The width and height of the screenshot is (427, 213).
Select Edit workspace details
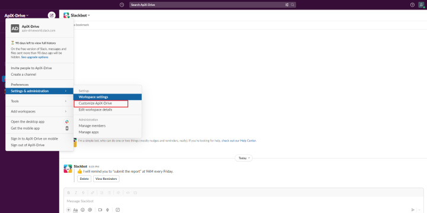coord(107,110)
